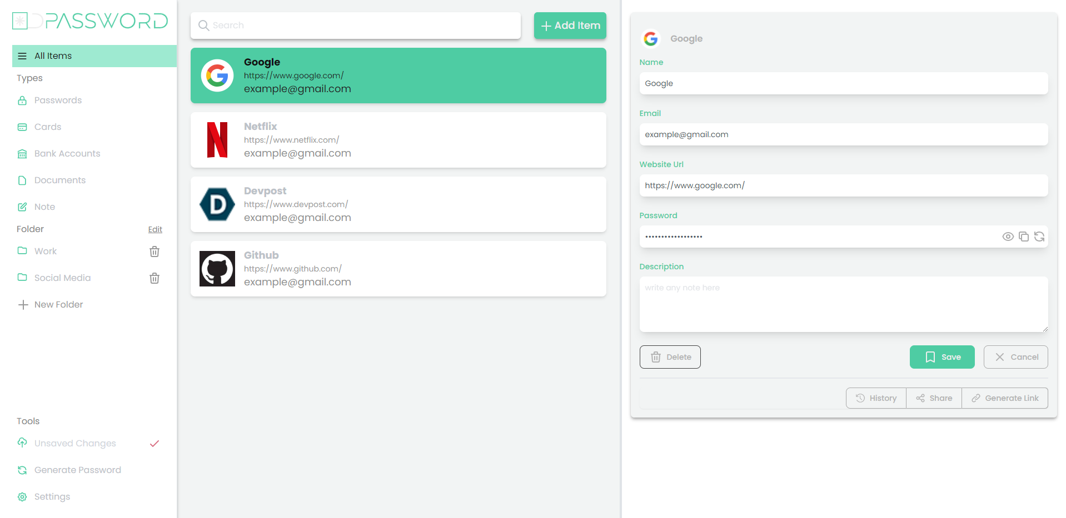The height and width of the screenshot is (518, 1066).
Task: Click the New Folder plus icon
Action: click(23, 305)
